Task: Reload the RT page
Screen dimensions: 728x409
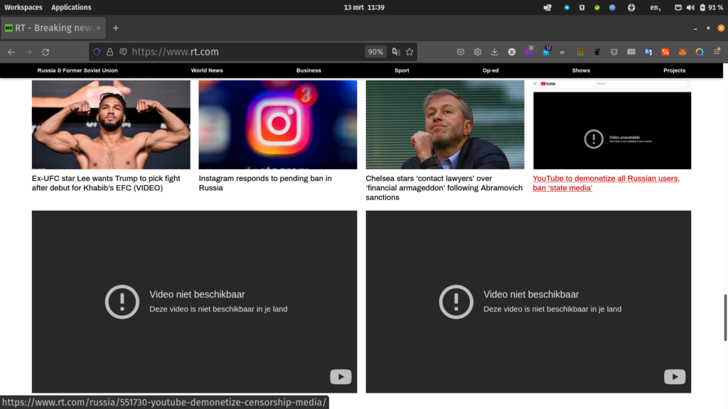Action: tap(45, 52)
